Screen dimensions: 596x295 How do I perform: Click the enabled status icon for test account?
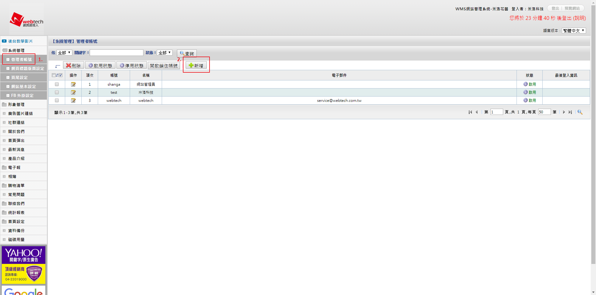(526, 92)
